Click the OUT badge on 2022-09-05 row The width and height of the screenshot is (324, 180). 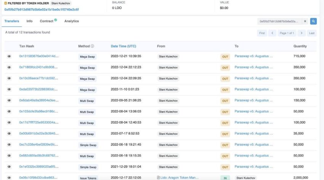pyautogui.click(x=225, y=101)
